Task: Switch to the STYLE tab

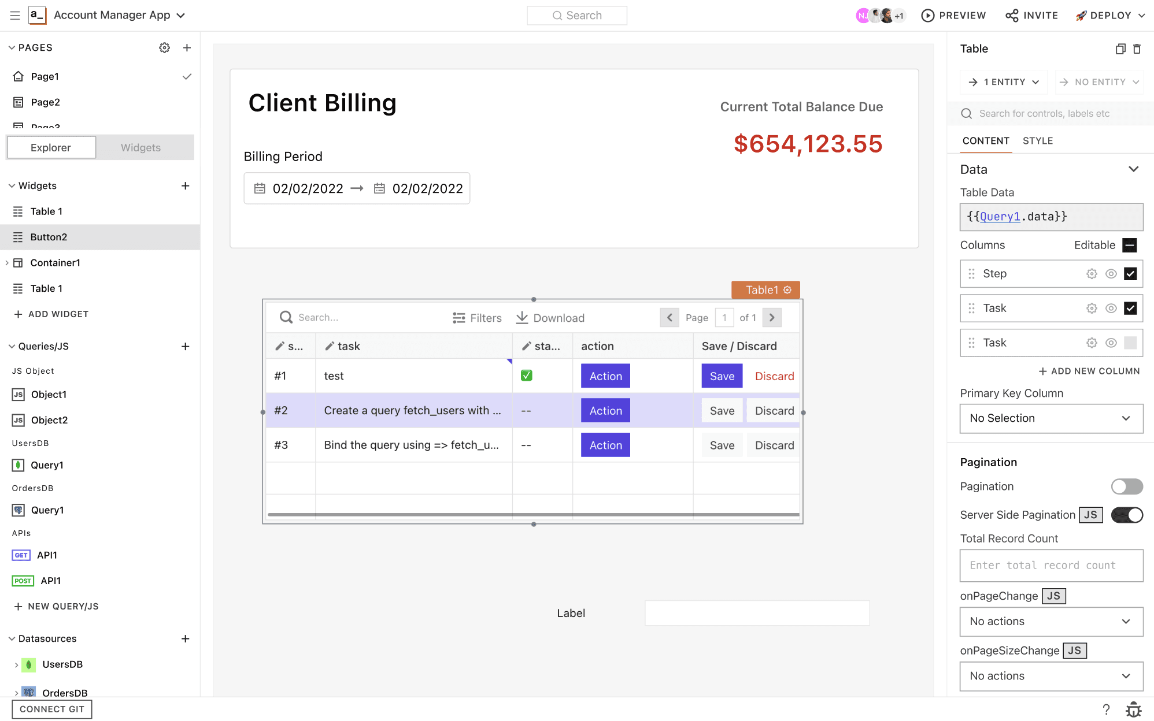Action: point(1037,141)
